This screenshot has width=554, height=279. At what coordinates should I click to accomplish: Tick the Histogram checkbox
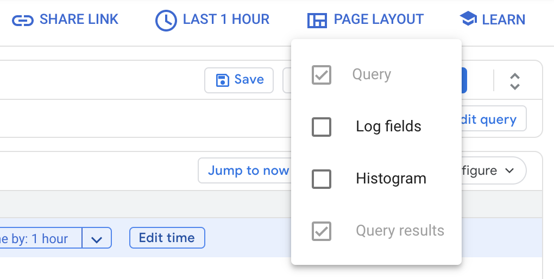coord(322,179)
